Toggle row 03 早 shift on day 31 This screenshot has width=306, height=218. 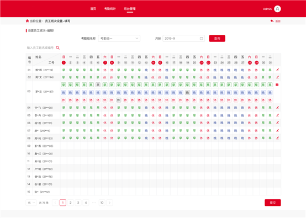270,84
